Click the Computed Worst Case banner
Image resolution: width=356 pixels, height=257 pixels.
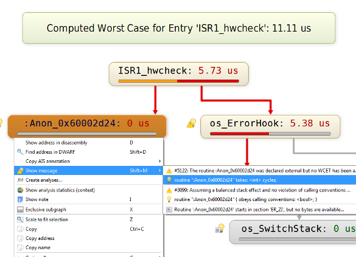click(179, 28)
